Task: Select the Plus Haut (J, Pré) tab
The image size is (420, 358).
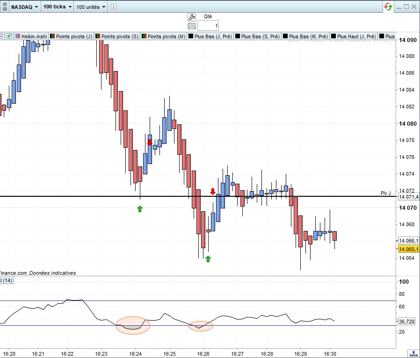Action: (354, 36)
